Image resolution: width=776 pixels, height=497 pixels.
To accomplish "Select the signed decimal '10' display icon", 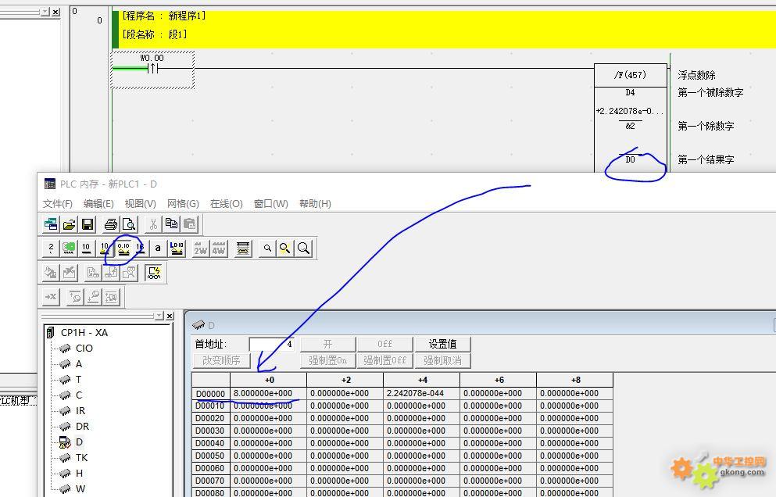I will point(105,248).
